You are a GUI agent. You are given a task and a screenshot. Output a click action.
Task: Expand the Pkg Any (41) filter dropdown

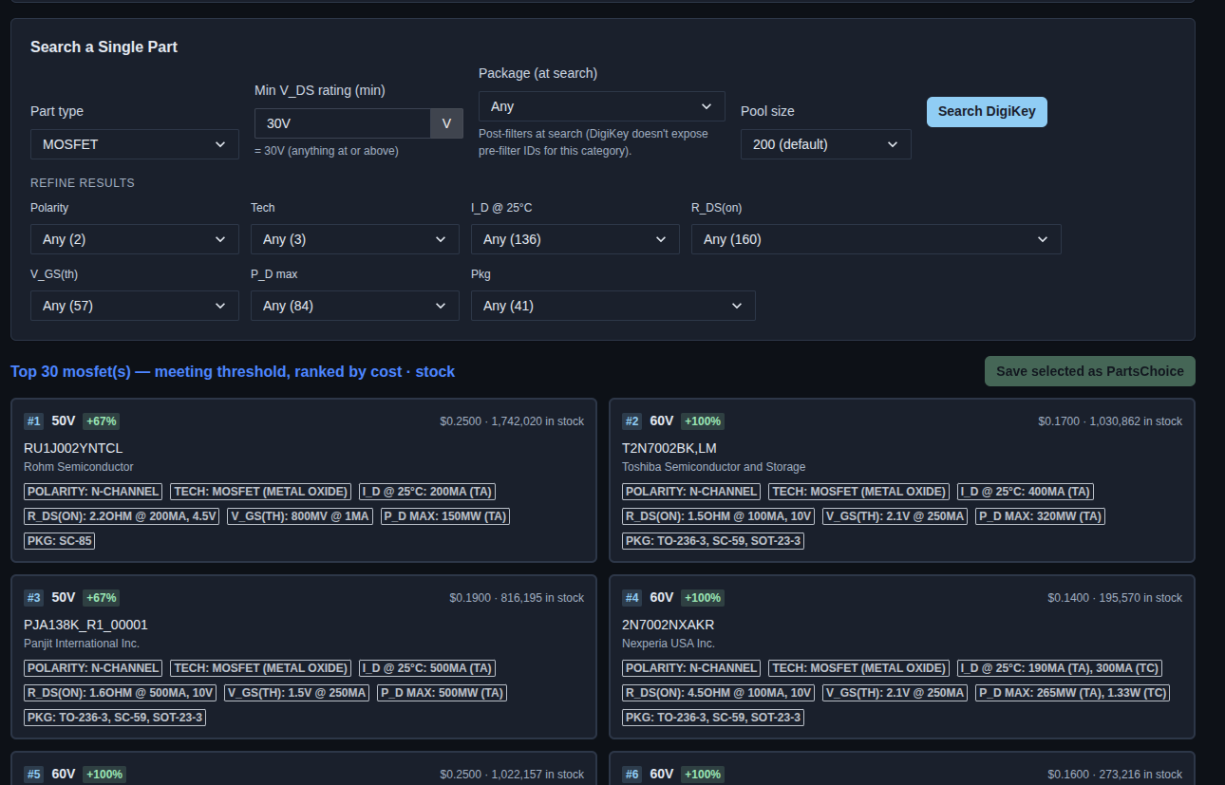click(613, 306)
